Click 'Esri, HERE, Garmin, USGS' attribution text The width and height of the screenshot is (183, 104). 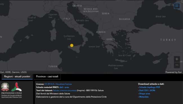(14, 72)
